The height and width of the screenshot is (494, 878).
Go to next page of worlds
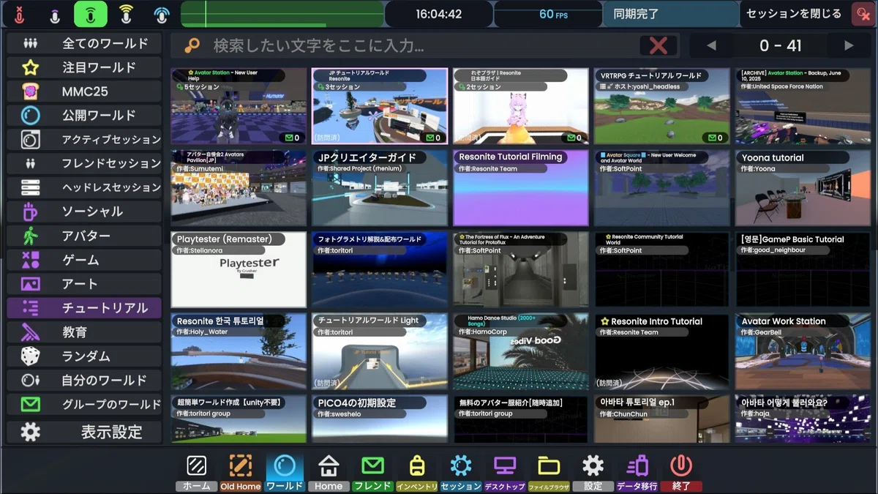tap(849, 46)
